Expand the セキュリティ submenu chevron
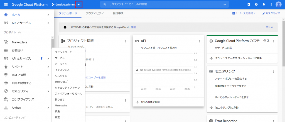 point(48,91)
